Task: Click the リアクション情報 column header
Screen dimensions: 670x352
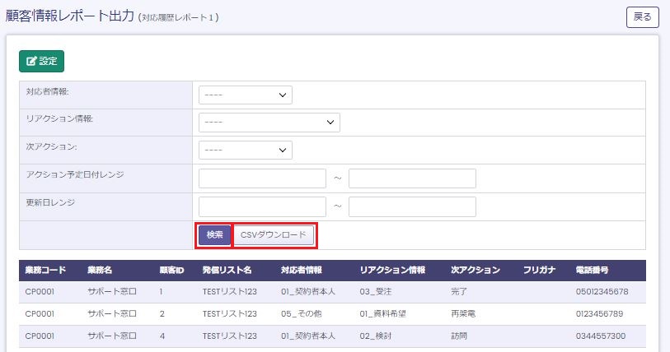Action: pos(392,270)
